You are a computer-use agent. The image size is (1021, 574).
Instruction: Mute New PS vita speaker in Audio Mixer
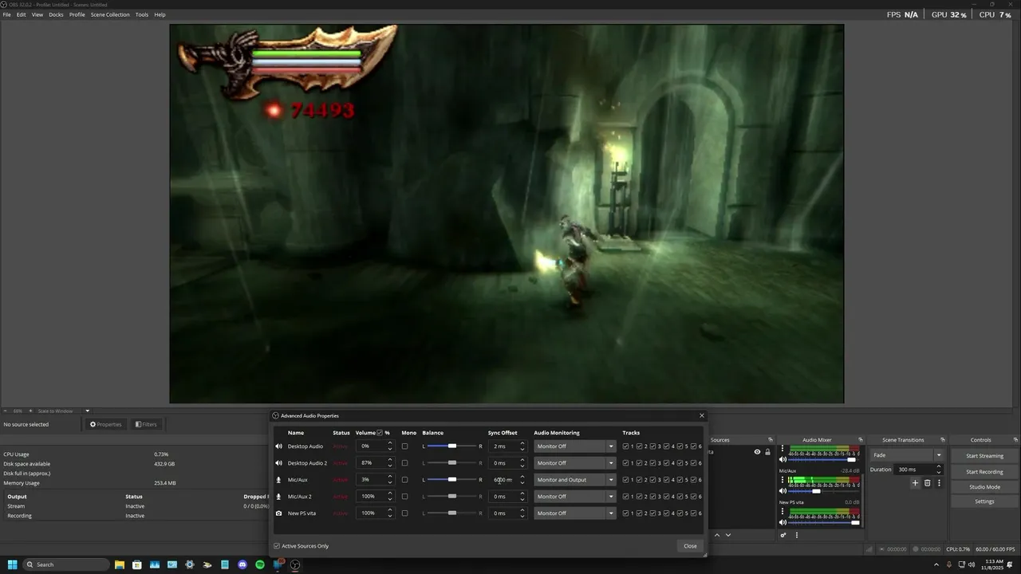[783, 522]
